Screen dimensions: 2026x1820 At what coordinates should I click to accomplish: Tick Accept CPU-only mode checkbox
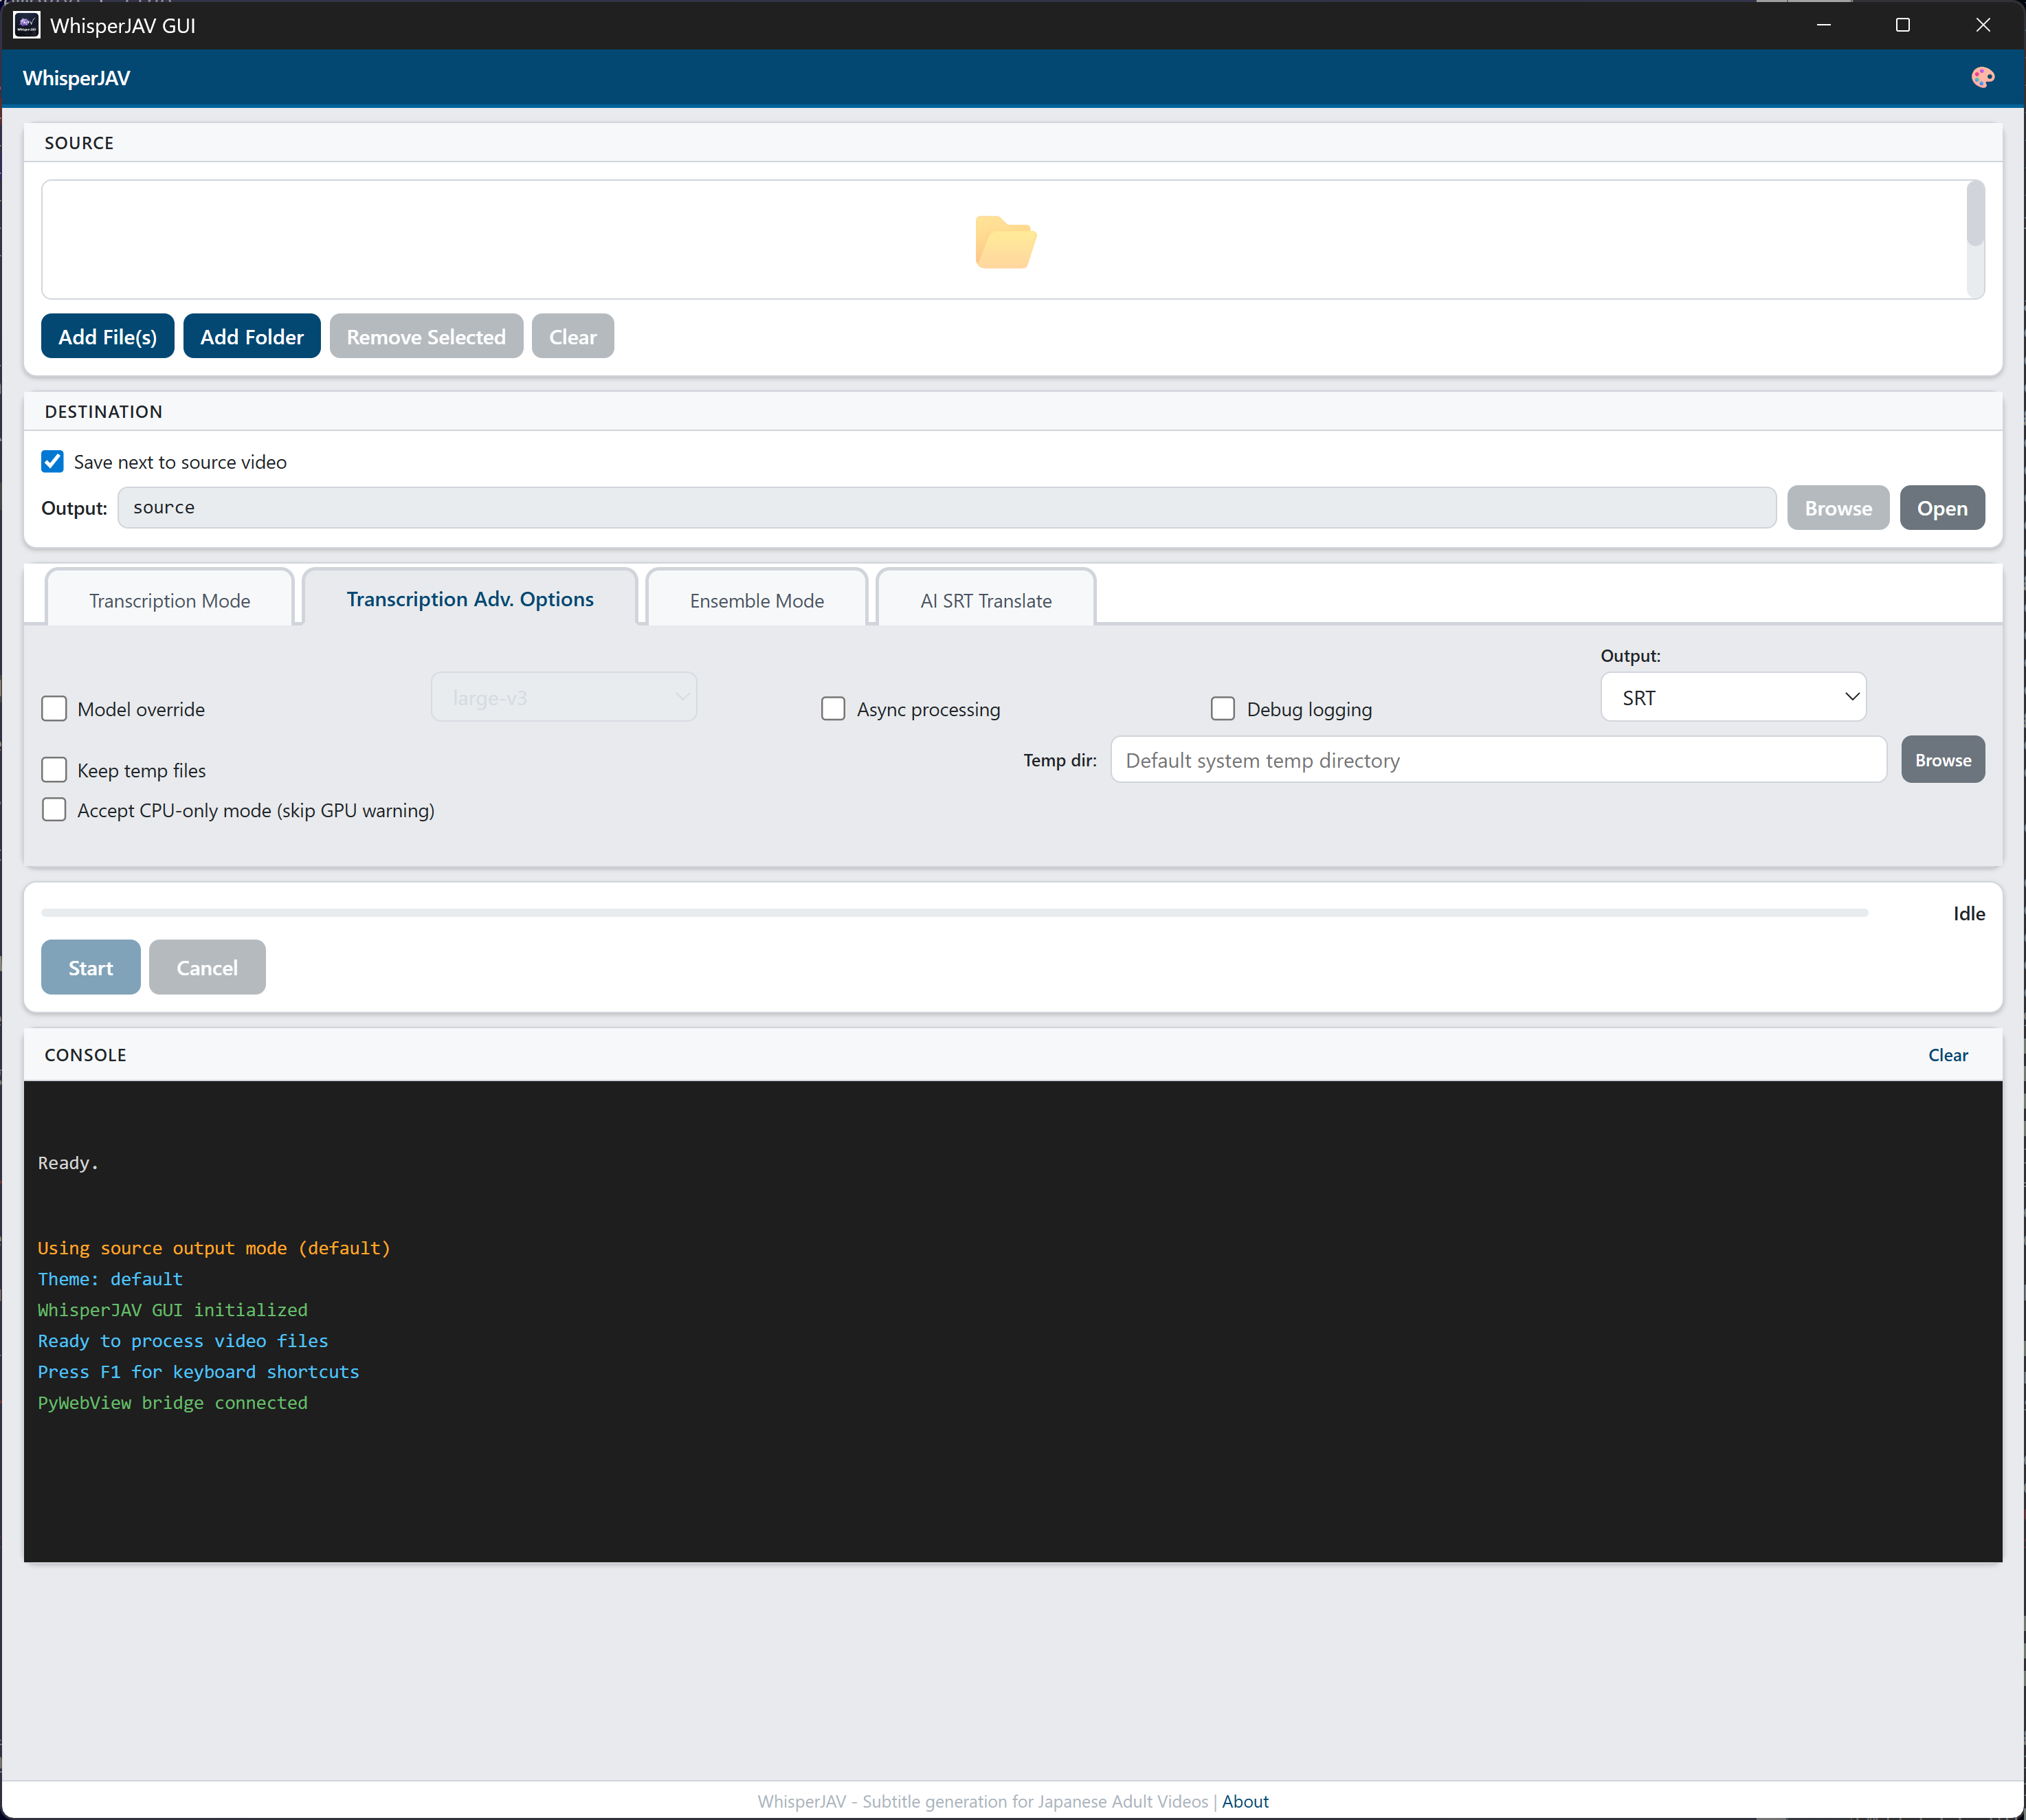(54, 810)
